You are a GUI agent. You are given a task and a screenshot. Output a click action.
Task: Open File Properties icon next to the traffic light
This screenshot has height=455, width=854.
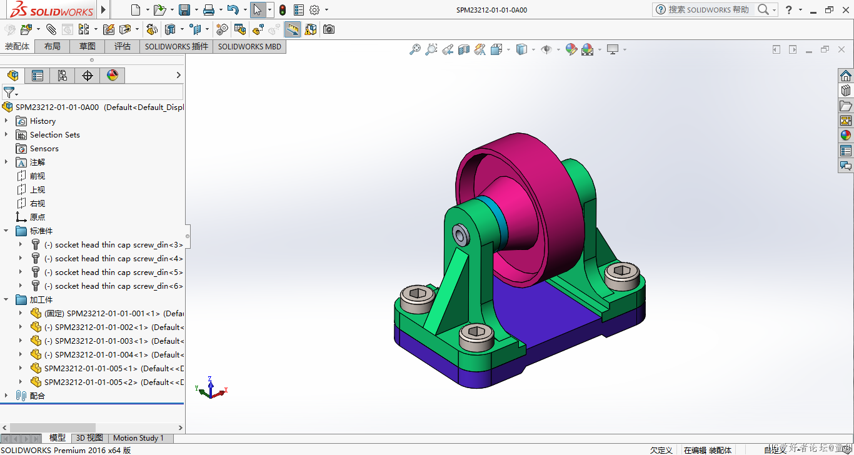(x=299, y=9)
